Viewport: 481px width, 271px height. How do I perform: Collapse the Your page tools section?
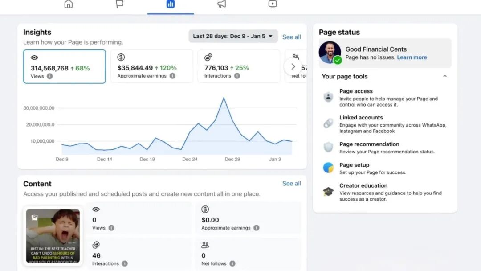(444, 76)
